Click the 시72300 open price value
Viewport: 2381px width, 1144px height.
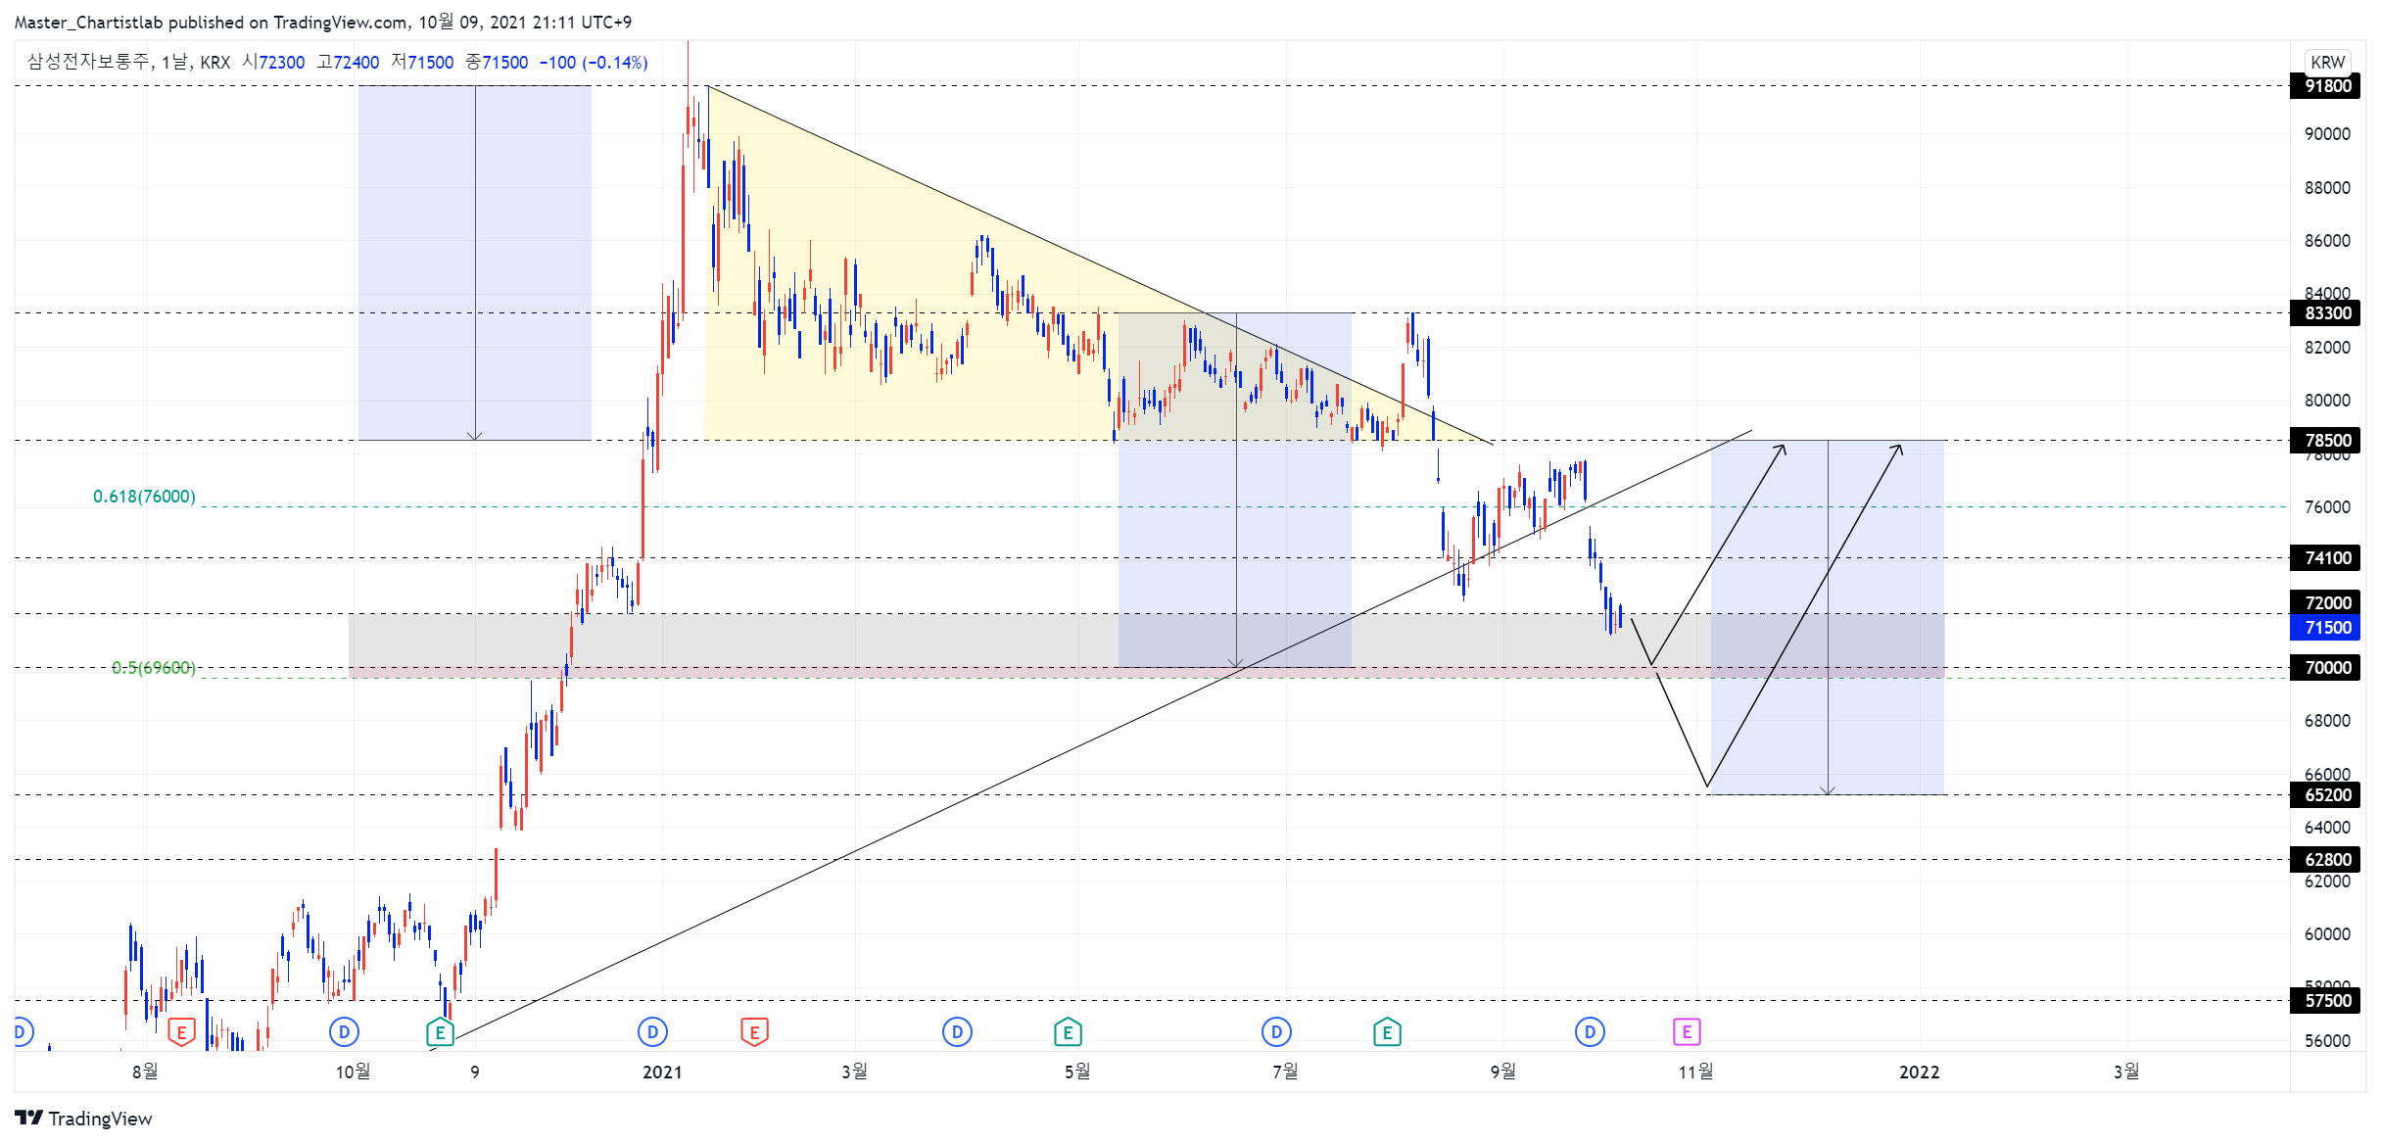point(273,62)
